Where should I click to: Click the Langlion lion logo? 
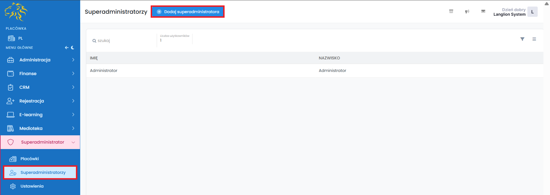[x=16, y=12]
